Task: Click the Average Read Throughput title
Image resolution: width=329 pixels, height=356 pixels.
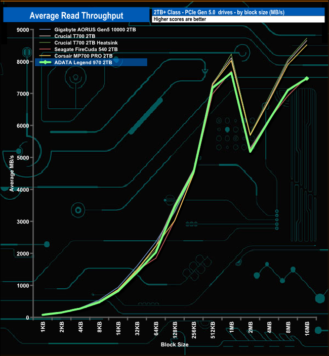Action: pos(76,16)
